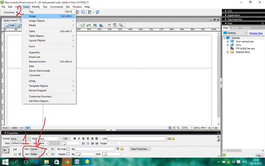Choose Table from the Insert menu
Image resolution: width=265 pixels, height=166 pixels.
click(49, 31)
